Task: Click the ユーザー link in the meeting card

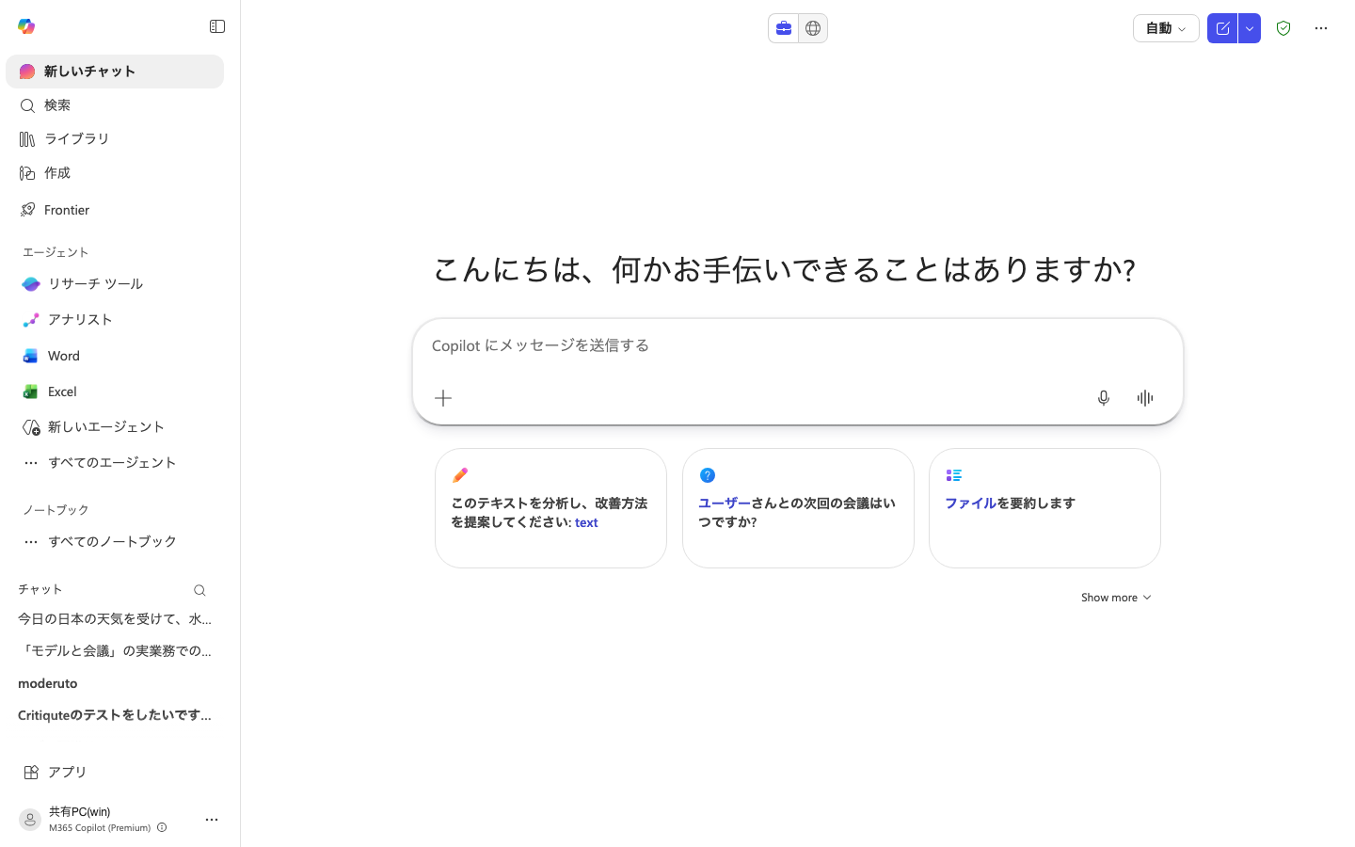Action: pyautogui.click(x=725, y=503)
